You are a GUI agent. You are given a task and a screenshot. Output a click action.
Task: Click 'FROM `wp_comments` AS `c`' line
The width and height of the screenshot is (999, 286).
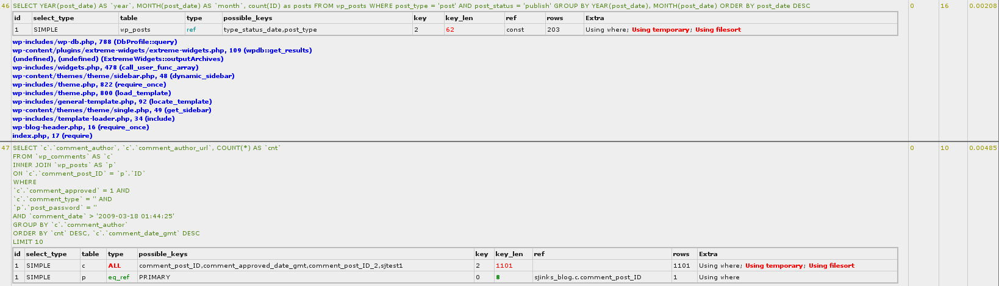coord(63,157)
